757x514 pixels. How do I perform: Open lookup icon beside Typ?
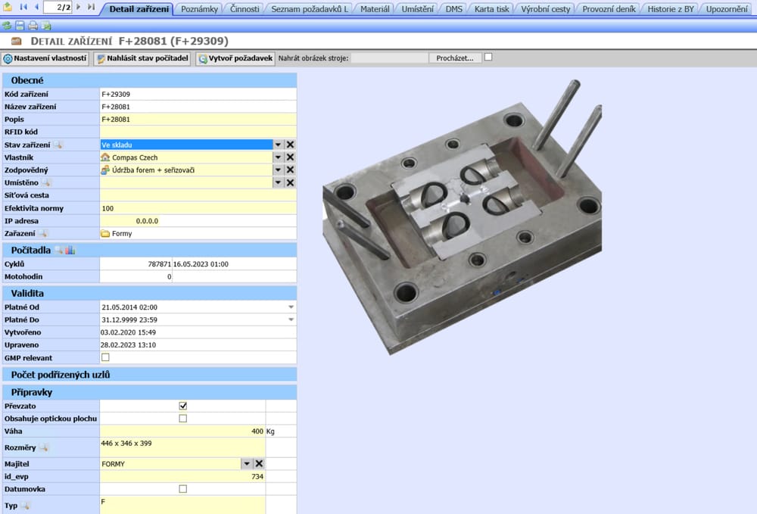[25, 506]
